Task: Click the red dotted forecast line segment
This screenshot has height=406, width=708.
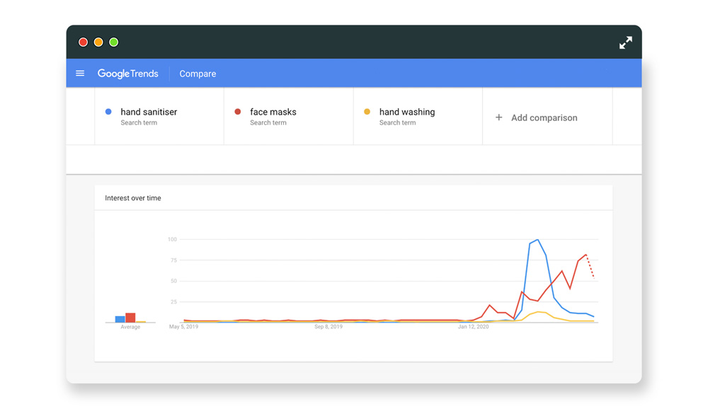Action: pos(590,267)
